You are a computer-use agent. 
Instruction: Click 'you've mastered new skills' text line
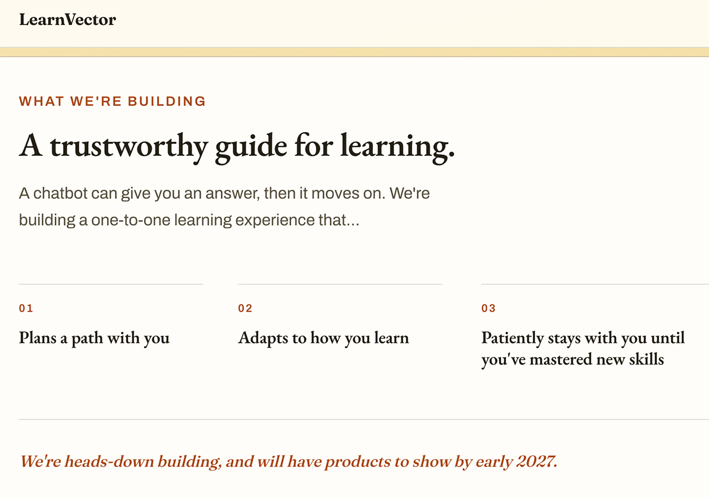[x=573, y=360]
